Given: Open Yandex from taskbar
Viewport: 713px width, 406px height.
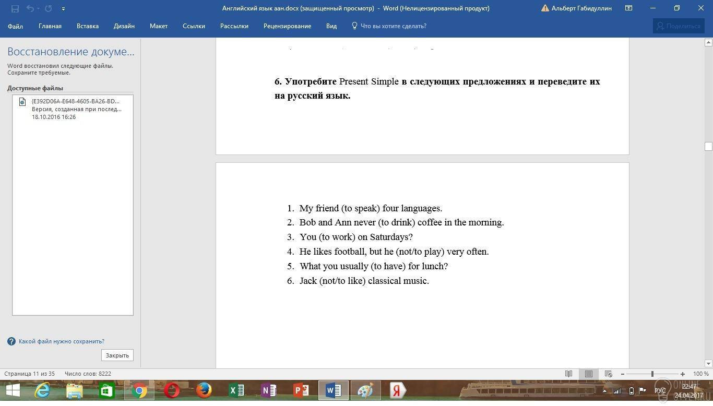Looking at the screenshot, I should pyautogui.click(x=398, y=390).
